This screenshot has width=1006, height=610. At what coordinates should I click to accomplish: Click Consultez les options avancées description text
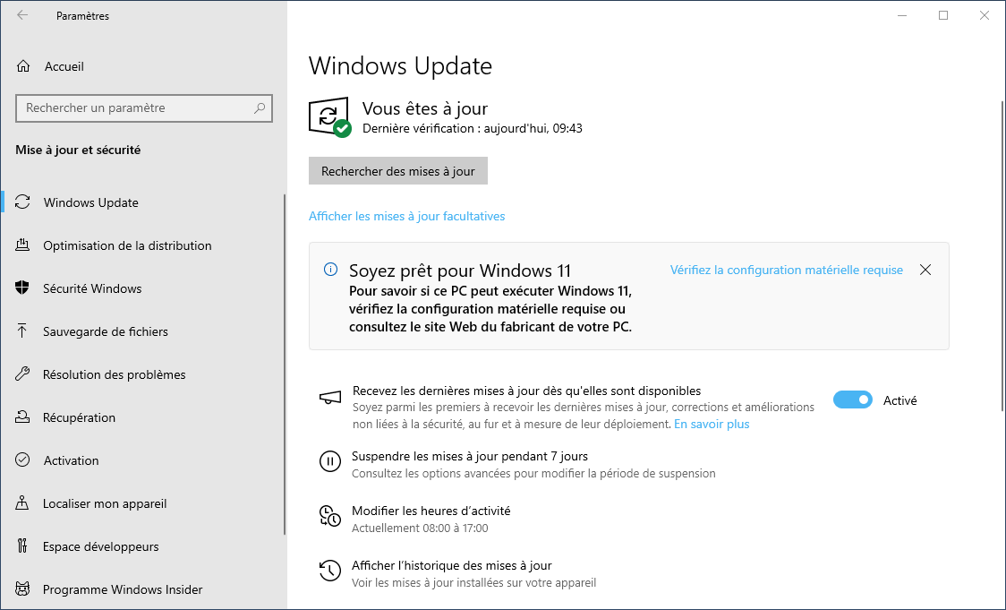click(533, 473)
